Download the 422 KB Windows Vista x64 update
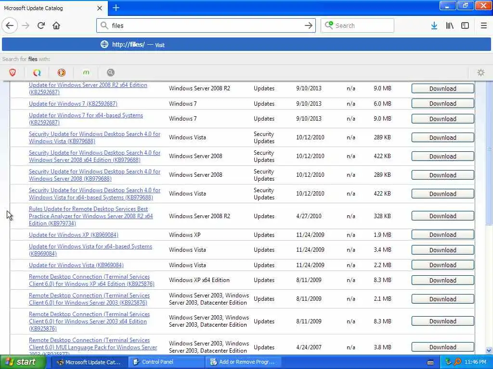 (x=443, y=194)
